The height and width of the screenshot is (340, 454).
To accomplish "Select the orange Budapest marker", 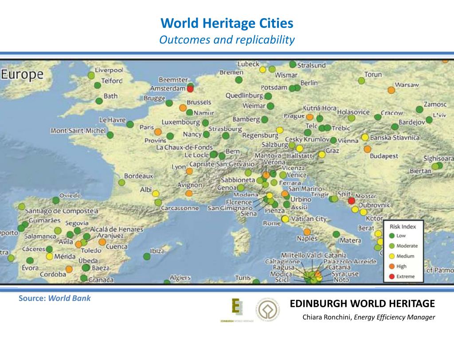I will coord(368,149).
